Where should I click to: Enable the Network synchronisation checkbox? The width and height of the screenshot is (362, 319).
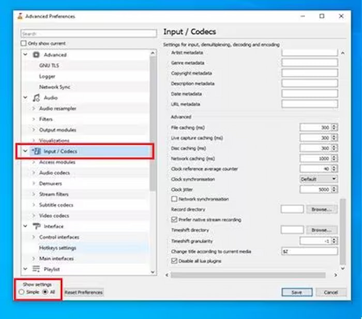(174, 199)
